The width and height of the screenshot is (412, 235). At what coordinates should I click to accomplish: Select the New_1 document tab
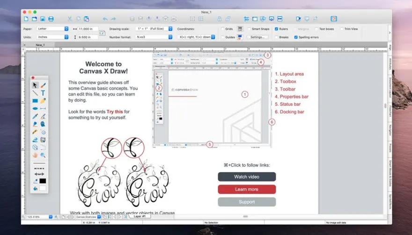tap(40, 45)
